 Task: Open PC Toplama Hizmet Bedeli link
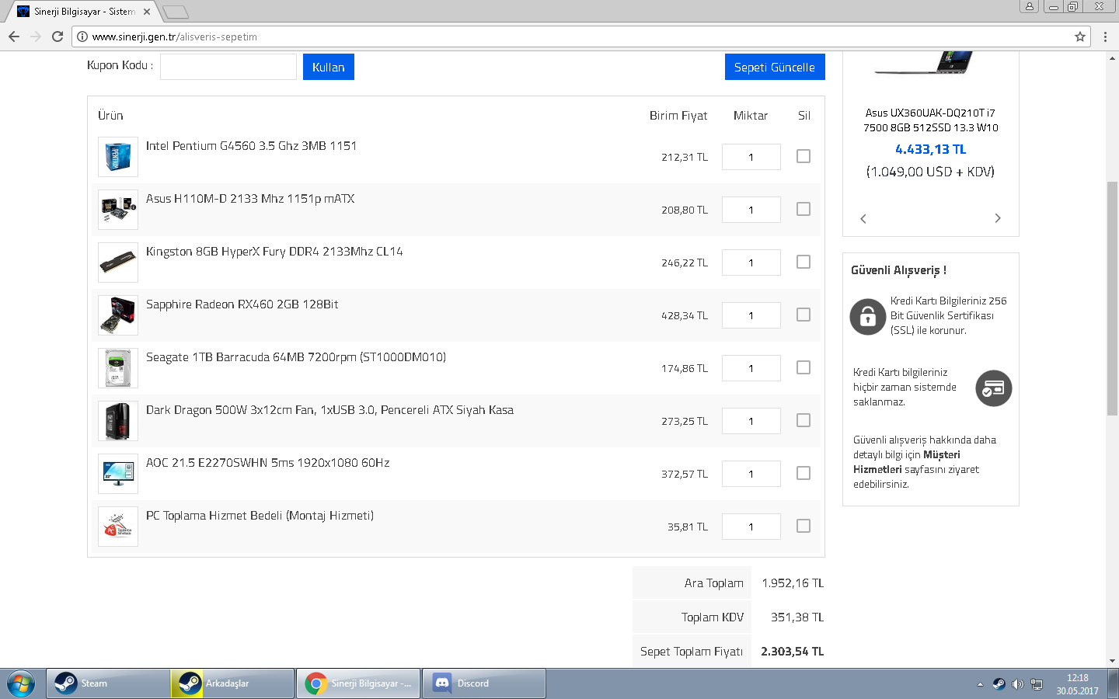coord(260,516)
